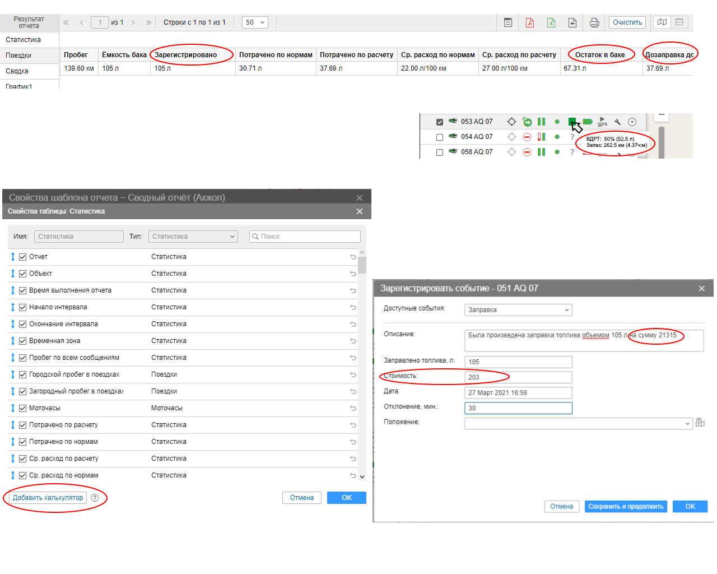Open the rows-per-page dropdown showing 50
717x574 pixels.
pos(255,22)
